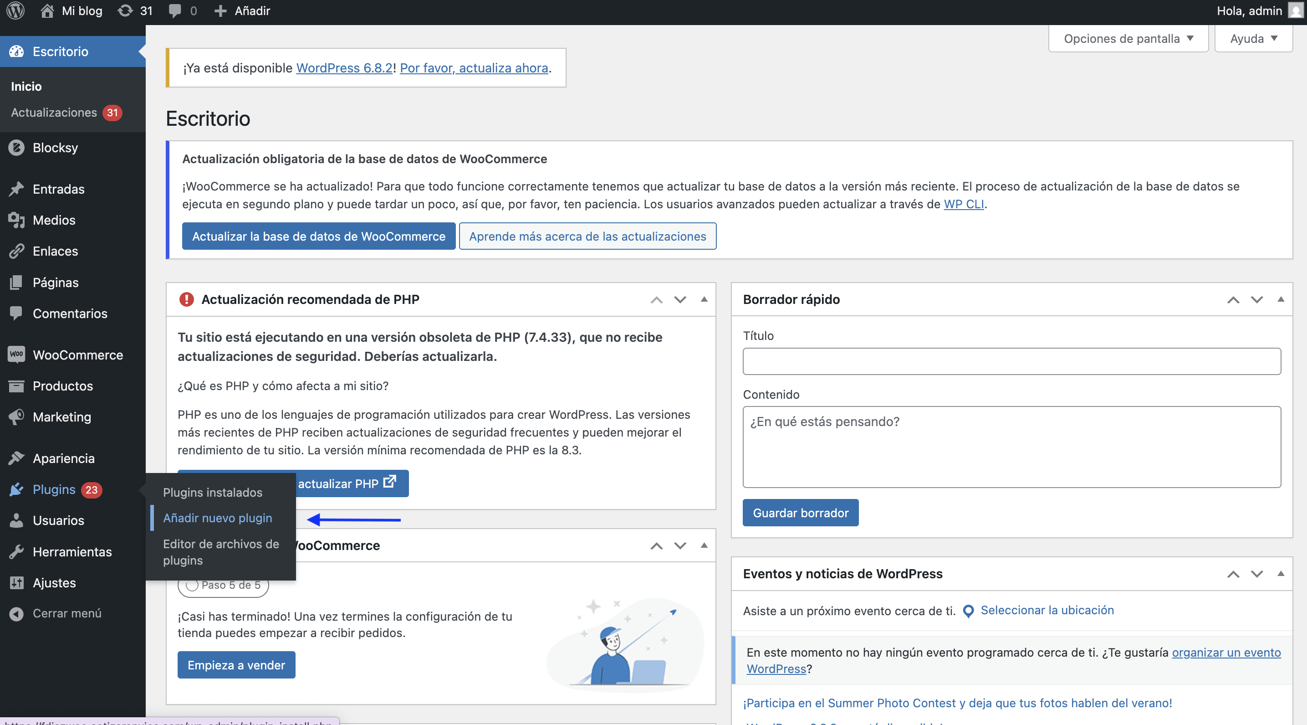Click the Apariencia paintbrush icon

click(x=16, y=458)
